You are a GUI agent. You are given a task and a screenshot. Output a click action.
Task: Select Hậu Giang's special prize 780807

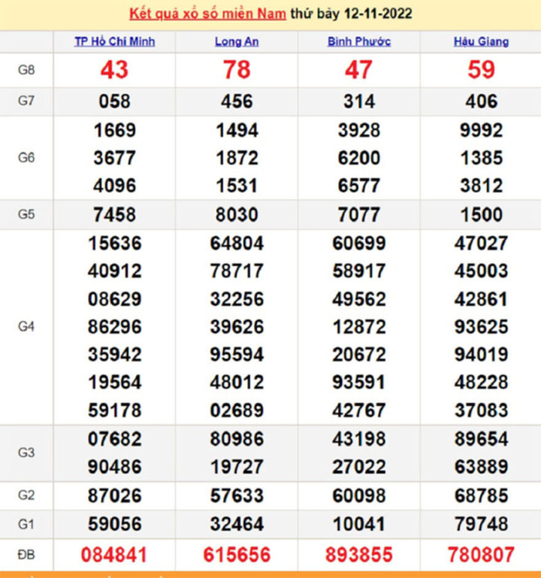coord(481,555)
